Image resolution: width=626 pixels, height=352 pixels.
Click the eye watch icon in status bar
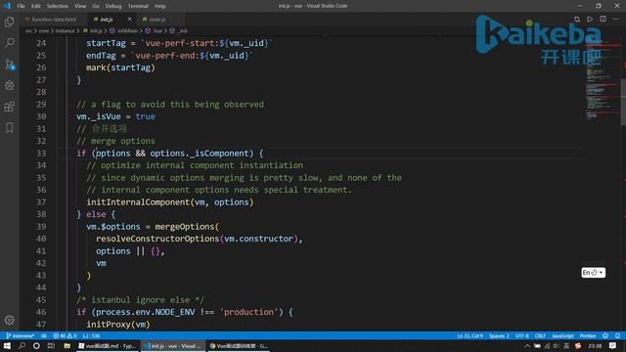(44, 335)
